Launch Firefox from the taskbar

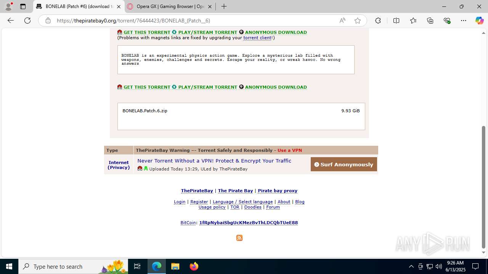(x=194, y=266)
